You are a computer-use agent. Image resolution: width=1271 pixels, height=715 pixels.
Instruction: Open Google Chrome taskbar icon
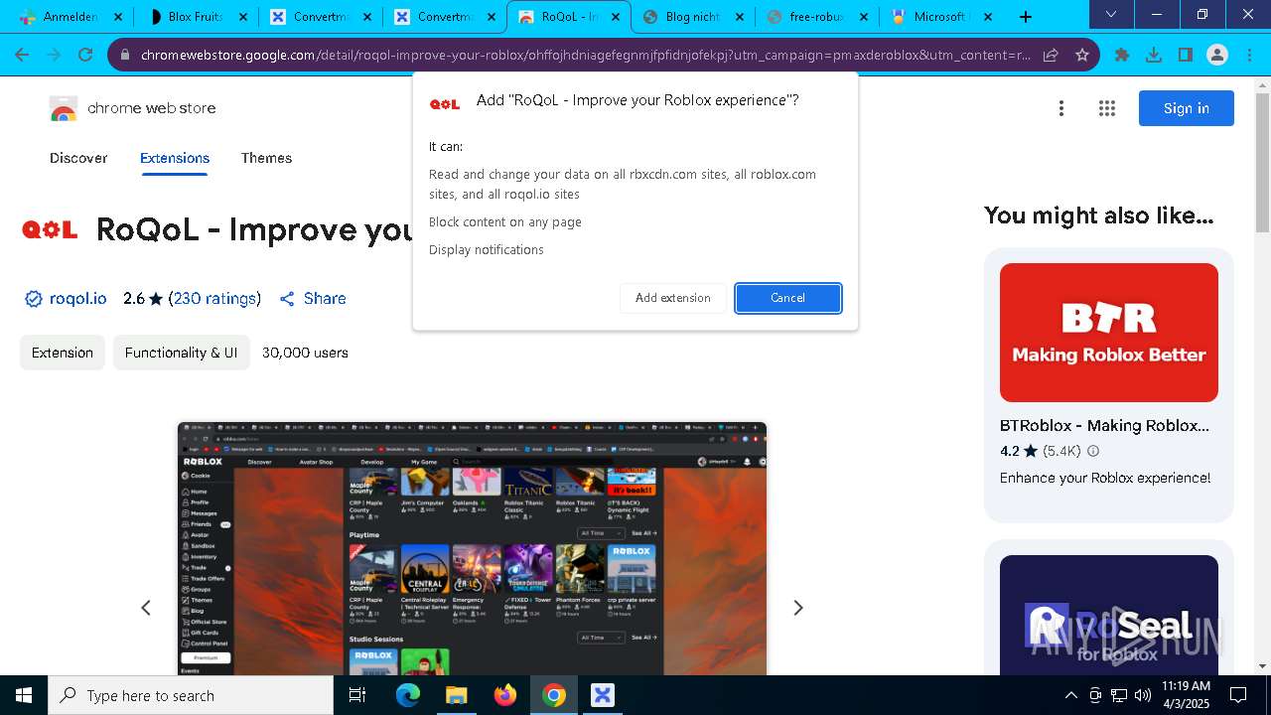click(x=554, y=695)
